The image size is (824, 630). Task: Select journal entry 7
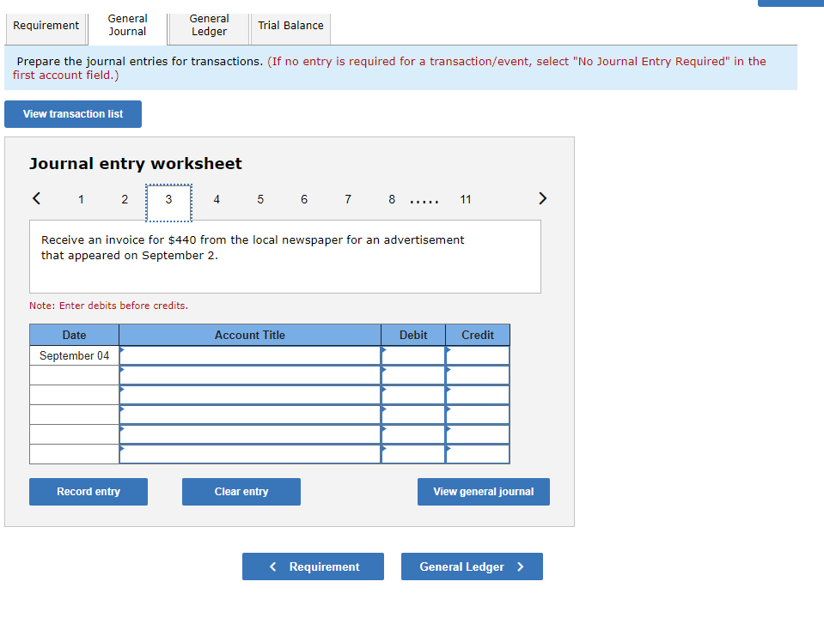[348, 199]
